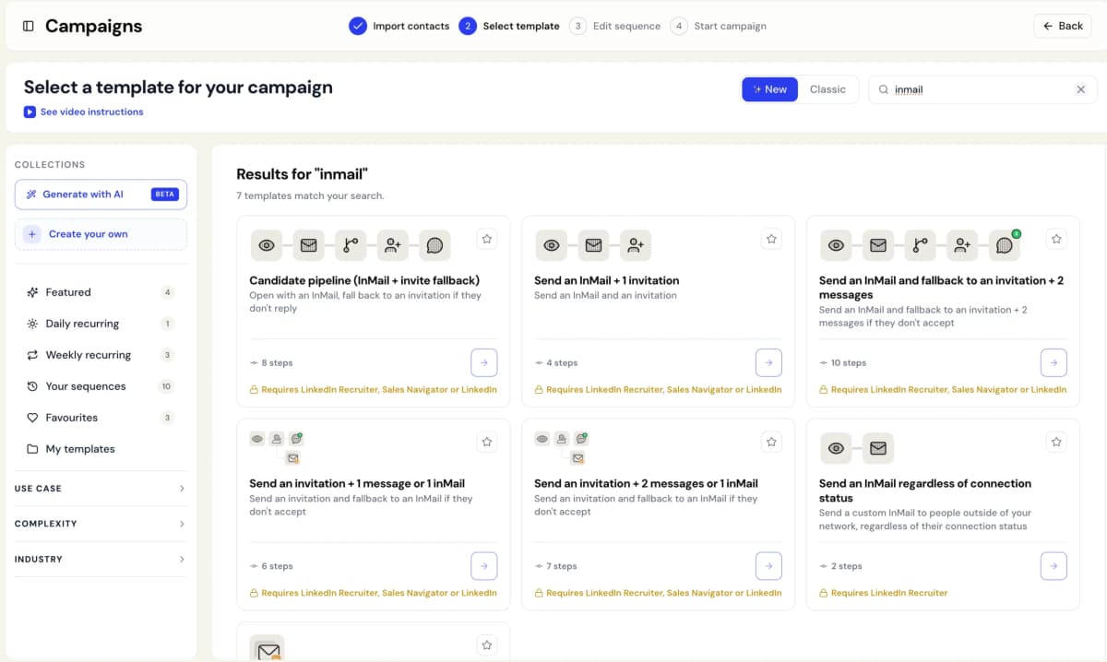Go to the Import contacts step
1107x662 pixels.
click(x=399, y=26)
